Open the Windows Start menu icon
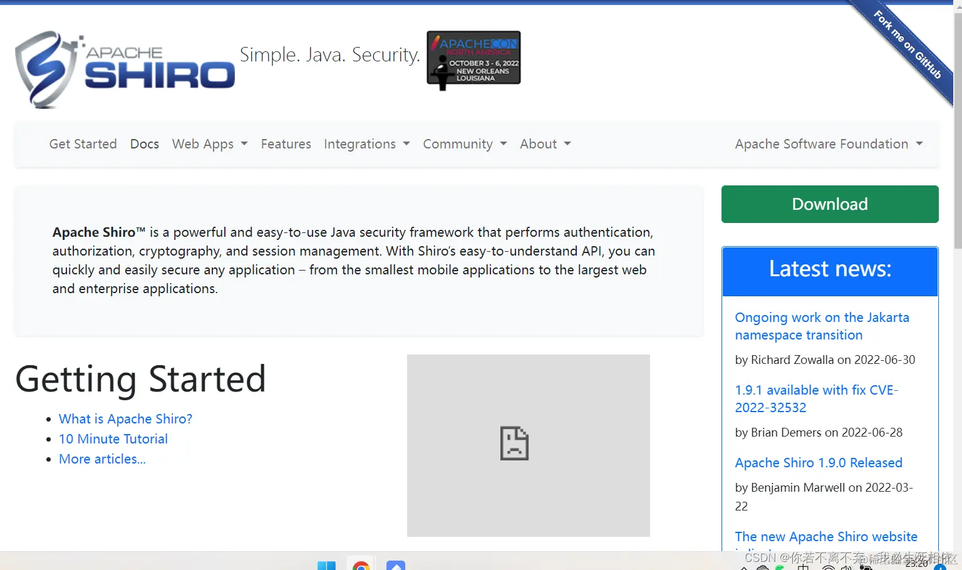This screenshot has height=570, width=962. [x=326, y=565]
